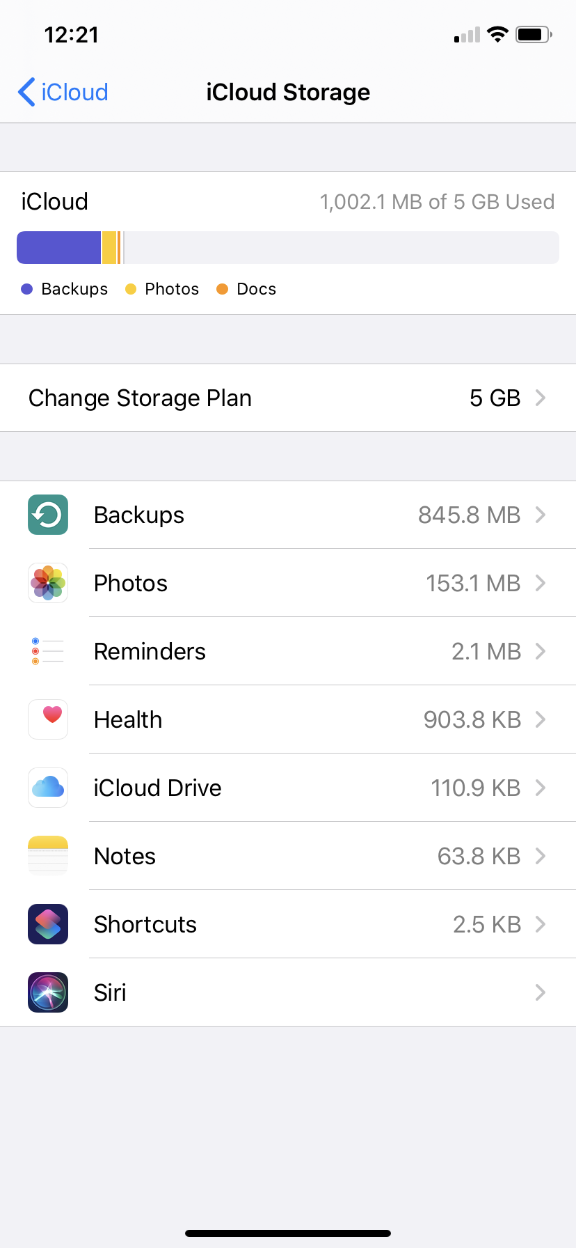Open the Reminders storage entry

150,651
